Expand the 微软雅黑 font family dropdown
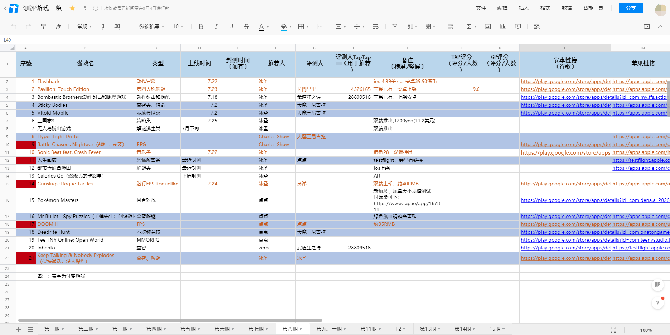This screenshot has width=670, height=335. [x=151, y=26]
